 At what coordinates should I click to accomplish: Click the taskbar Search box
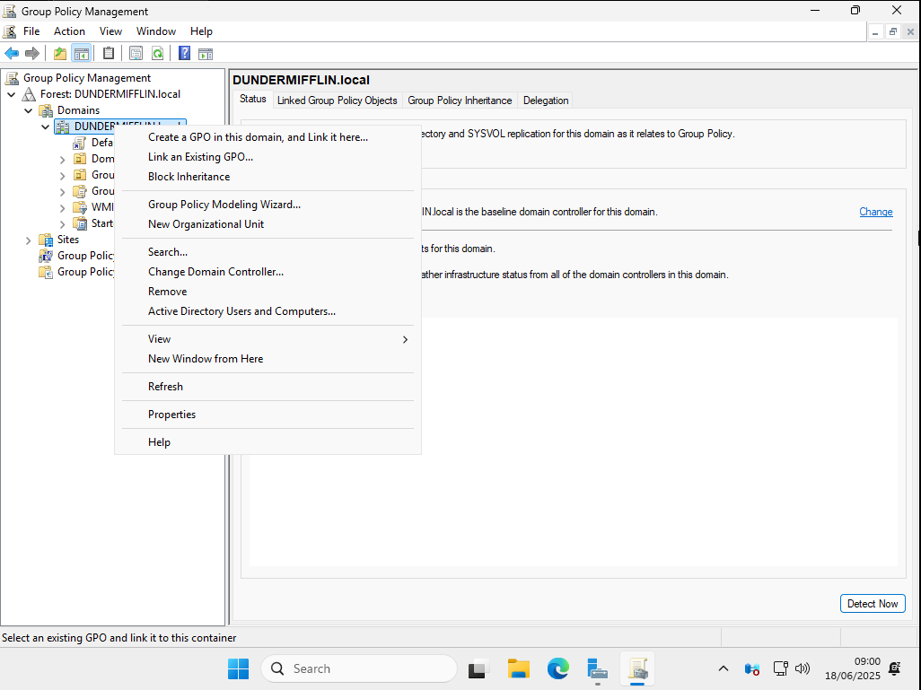click(x=359, y=668)
